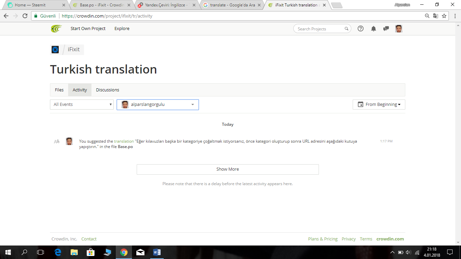Screen dimensions: 461x259
Task: Click Start Own Project link
Action: tap(88, 29)
